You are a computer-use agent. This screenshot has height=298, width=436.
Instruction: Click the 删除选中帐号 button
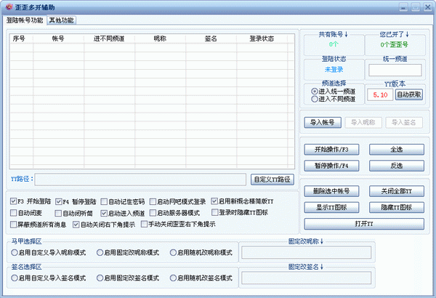click(x=331, y=191)
